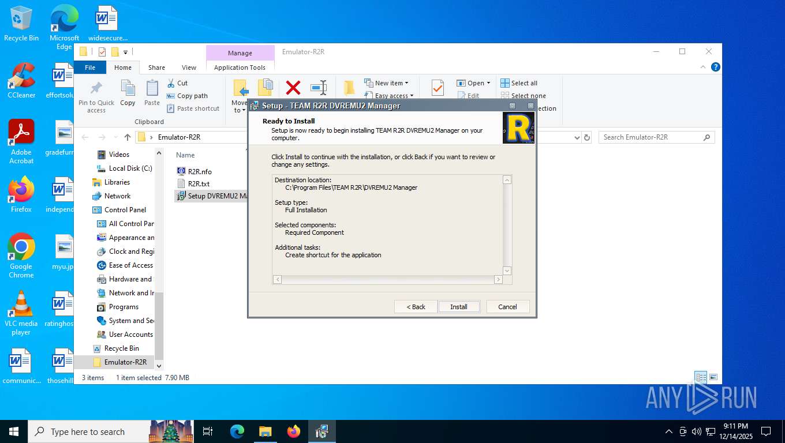Screen dimensions: 785x443
Task: Open Google Chrome desktop shortcut
Action: tap(21, 256)
